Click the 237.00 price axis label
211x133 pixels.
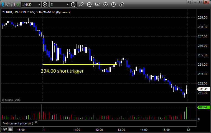point(202,36)
